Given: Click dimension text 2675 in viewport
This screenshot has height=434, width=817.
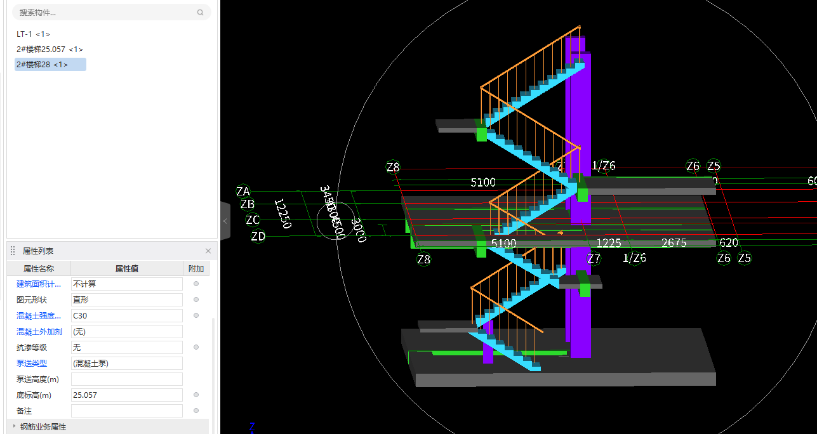Looking at the screenshot, I should tap(674, 243).
